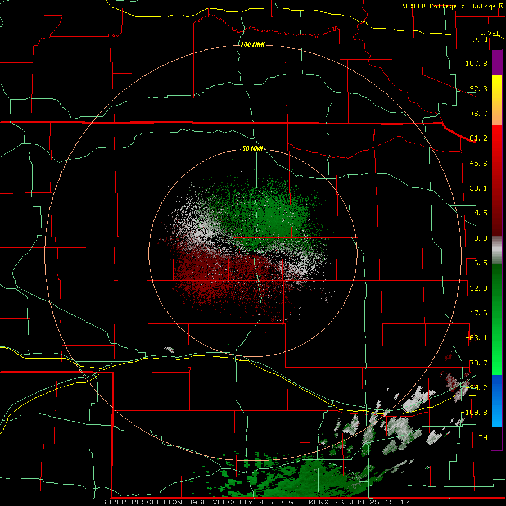The width and height of the screenshot is (506, 506).
Task: Select the -47.6 velocity scale value
Action: (x=476, y=313)
